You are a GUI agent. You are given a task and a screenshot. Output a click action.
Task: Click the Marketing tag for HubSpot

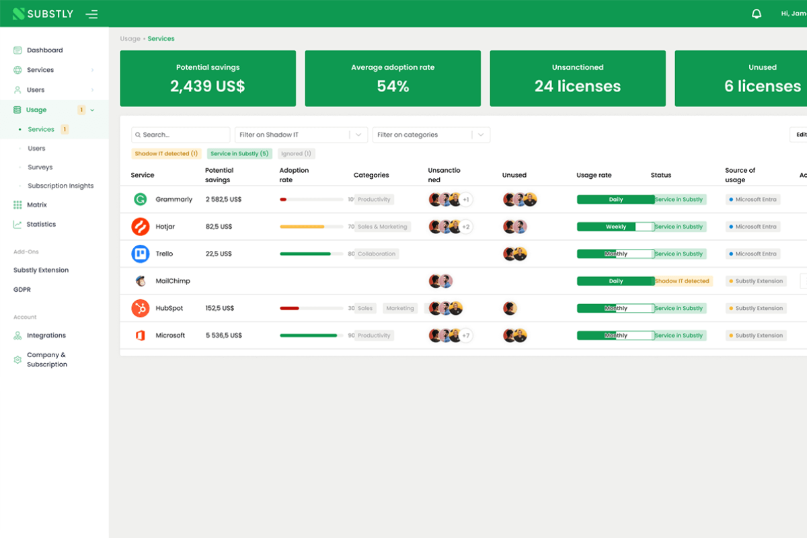400,308
